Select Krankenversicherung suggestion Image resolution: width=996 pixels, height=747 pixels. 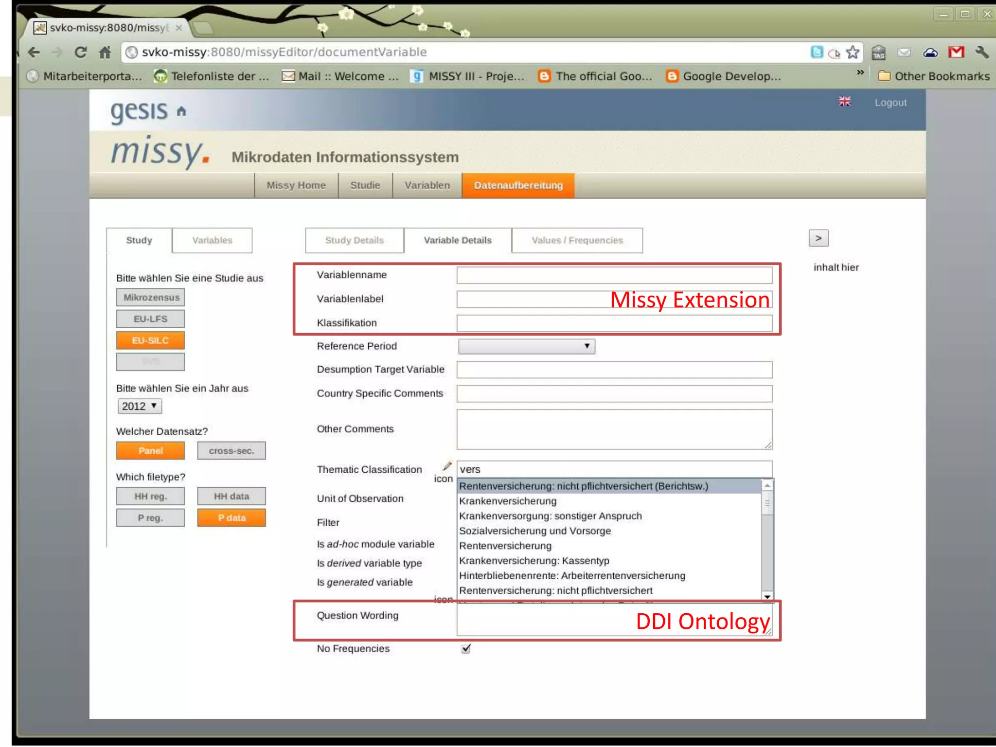609,501
